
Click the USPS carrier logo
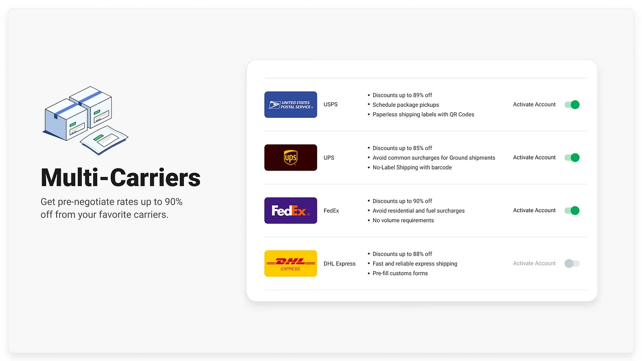pyautogui.click(x=290, y=105)
